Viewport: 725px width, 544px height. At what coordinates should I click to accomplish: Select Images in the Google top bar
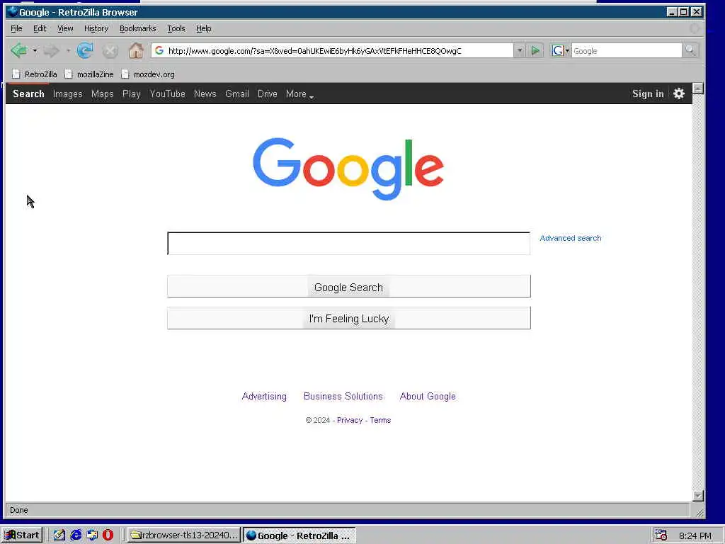click(x=67, y=94)
